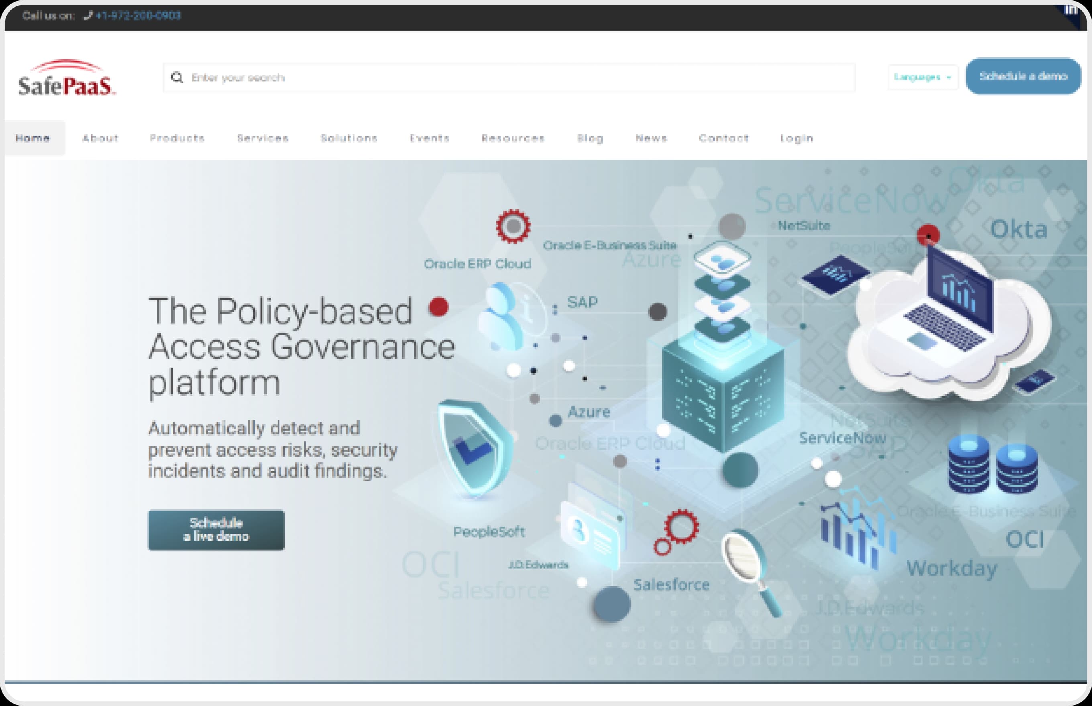Expand the Products menu
1092x706 pixels.
coord(177,138)
